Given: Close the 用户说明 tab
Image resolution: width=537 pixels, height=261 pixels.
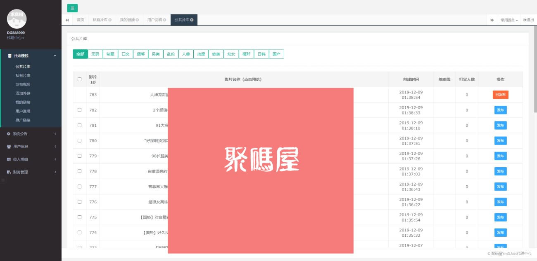Looking at the screenshot, I should (164, 20).
